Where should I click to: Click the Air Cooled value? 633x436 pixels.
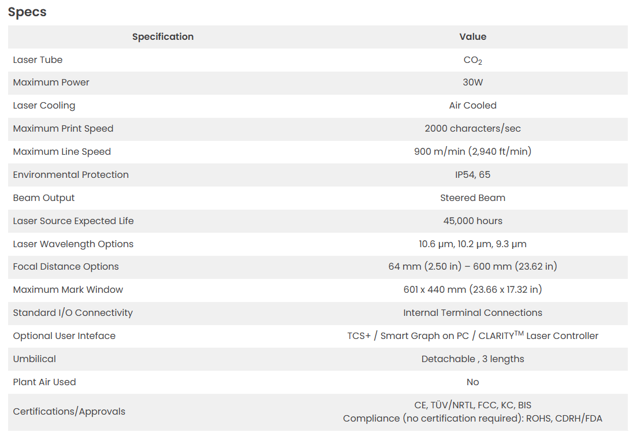[472, 106]
